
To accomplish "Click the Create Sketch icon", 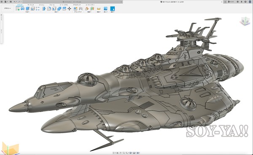I will (x=18, y=8).
